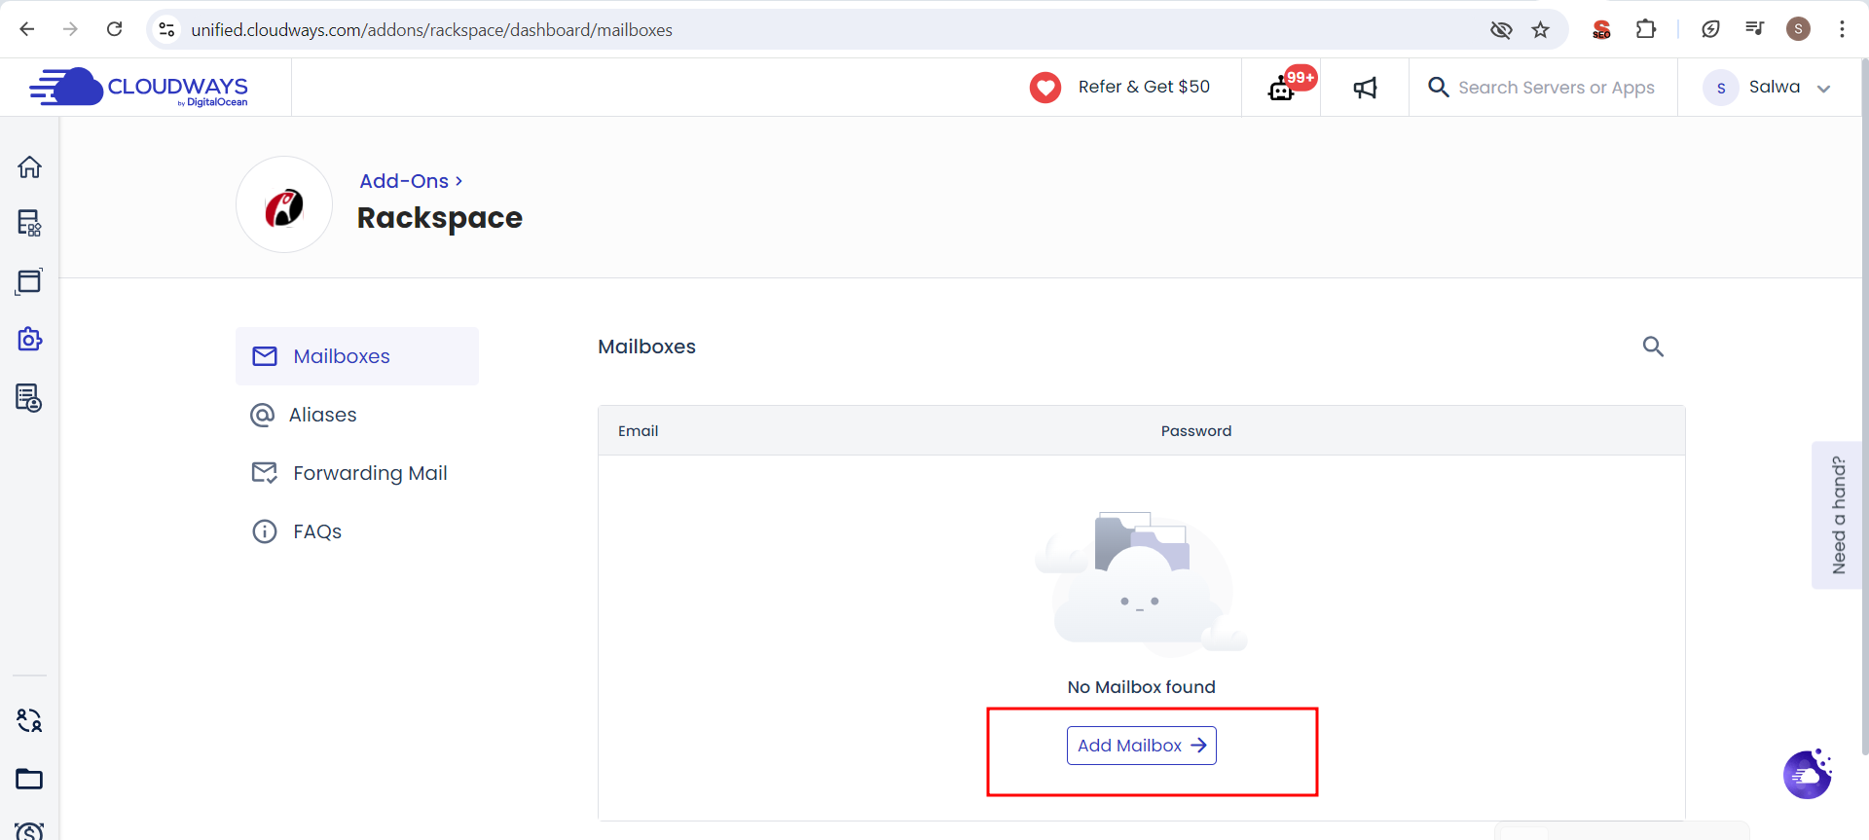Open the red SEO extension icon
This screenshot has width=1869, height=840.
[x=1601, y=30]
